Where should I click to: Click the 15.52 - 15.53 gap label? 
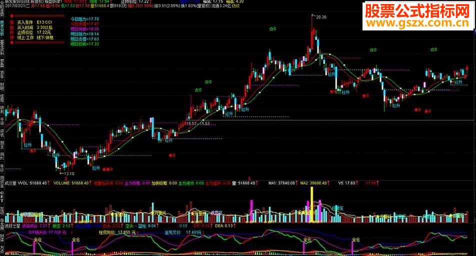[x=198, y=124]
